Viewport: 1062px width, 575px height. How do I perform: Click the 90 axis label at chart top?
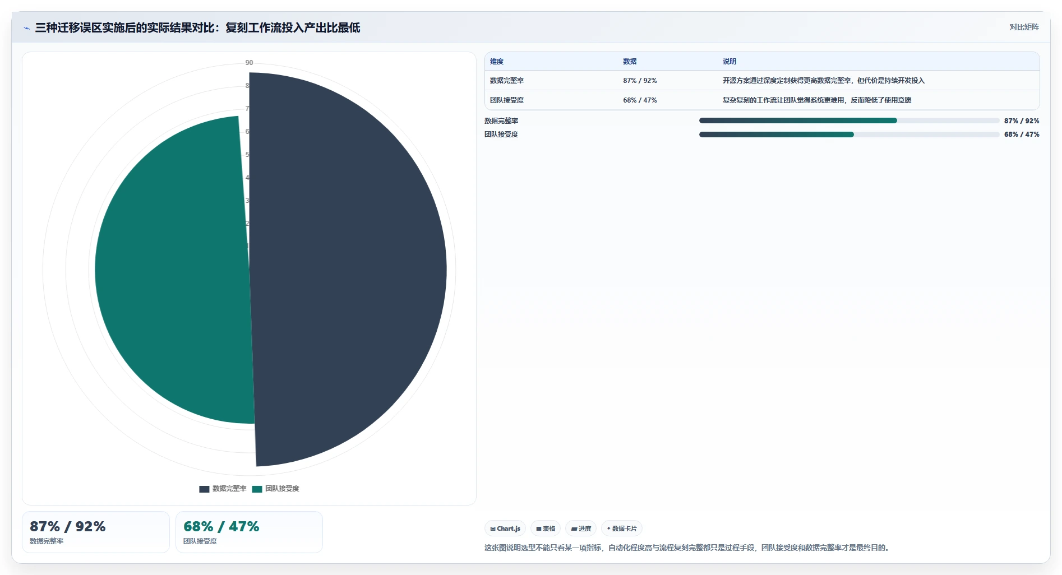pos(249,63)
